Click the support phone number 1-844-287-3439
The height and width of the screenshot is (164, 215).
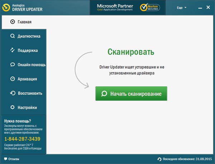click(22, 139)
